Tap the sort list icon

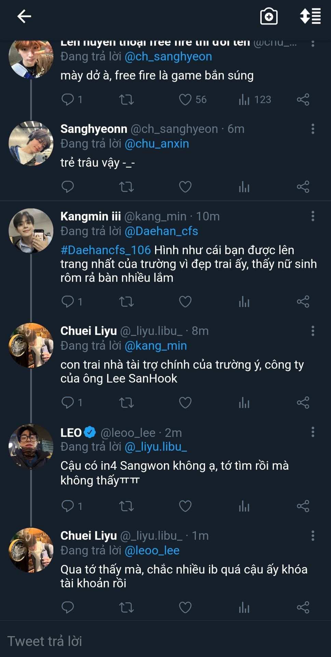(x=310, y=16)
